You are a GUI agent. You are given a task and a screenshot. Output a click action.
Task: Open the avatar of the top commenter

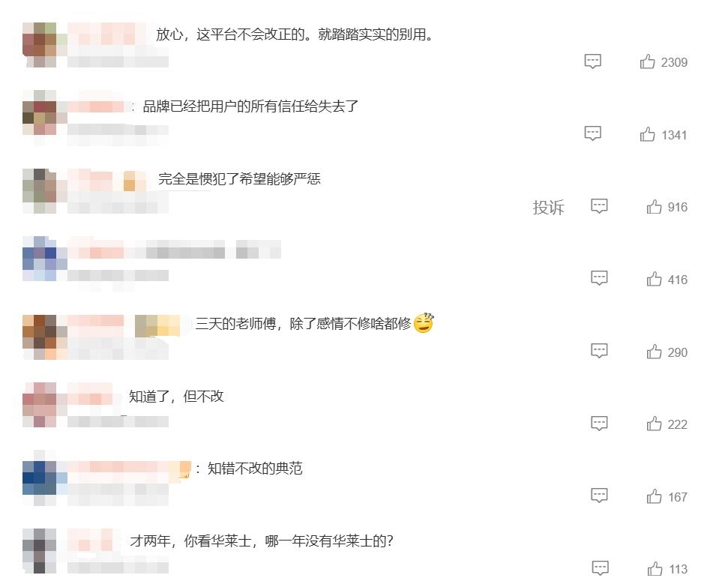(39, 45)
